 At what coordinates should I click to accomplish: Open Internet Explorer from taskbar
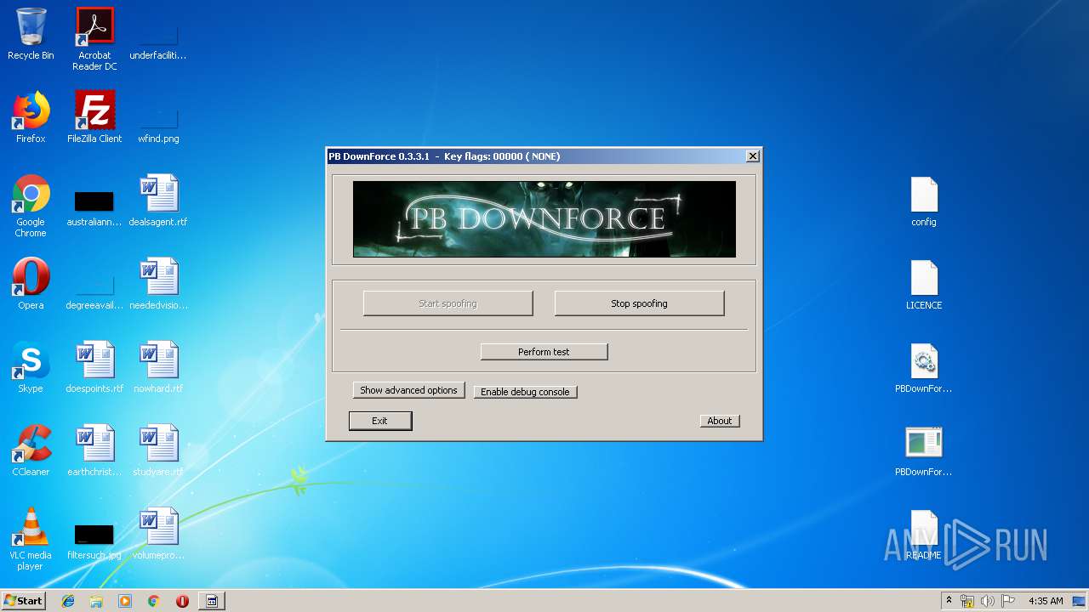(68, 601)
